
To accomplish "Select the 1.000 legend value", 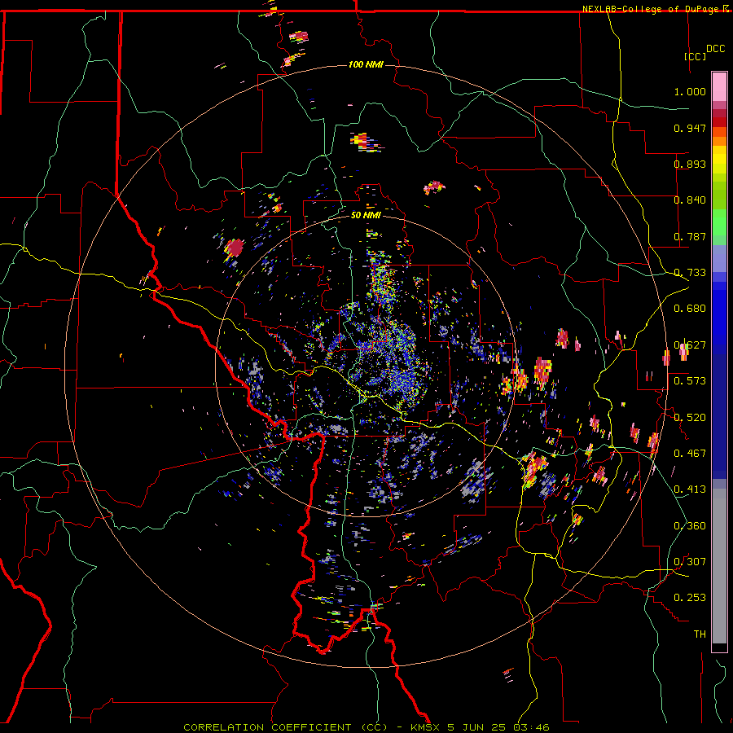I will (x=690, y=91).
